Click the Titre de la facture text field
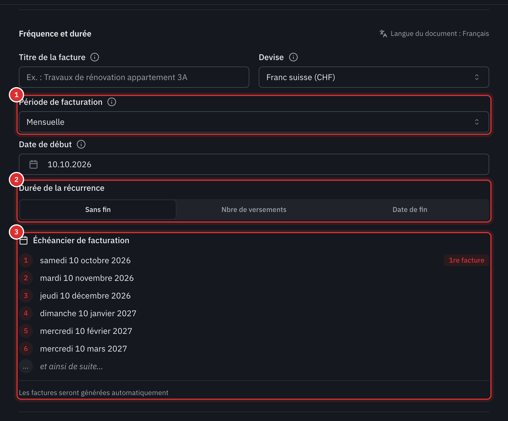Screen dimensions: 508x421 [x=134, y=77]
